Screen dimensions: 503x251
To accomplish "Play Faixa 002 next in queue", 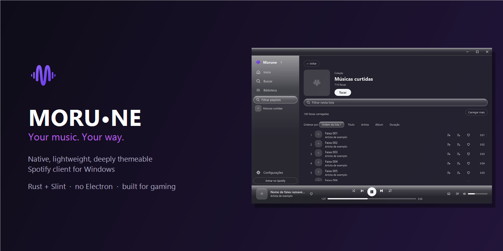I will pos(449,145).
